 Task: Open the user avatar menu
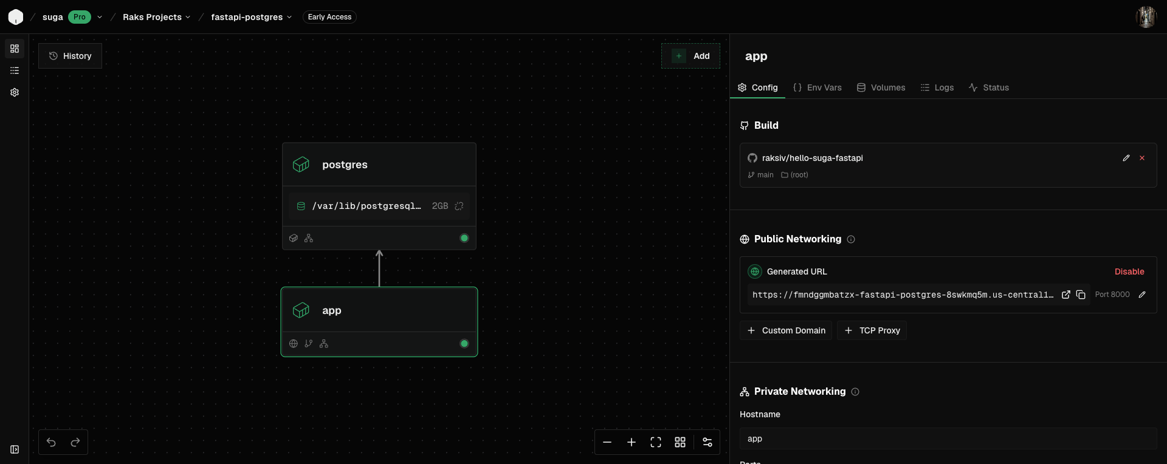point(1146,17)
